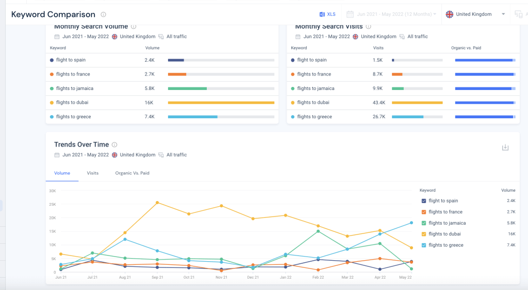Viewport: 528px width, 290px height.
Task: Click flights to greece in the Search Visits table
Action: point(315,117)
